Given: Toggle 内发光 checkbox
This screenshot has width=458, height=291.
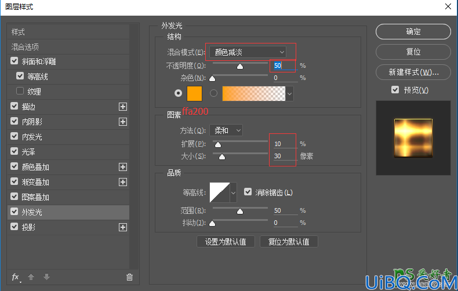Looking at the screenshot, I should 14,136.
